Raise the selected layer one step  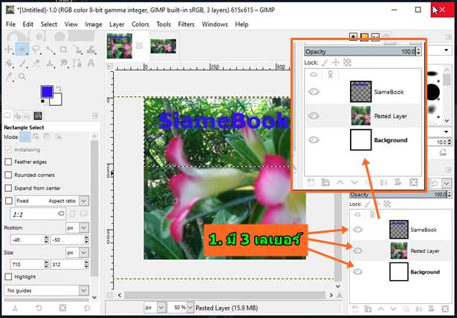coord(380,309)
